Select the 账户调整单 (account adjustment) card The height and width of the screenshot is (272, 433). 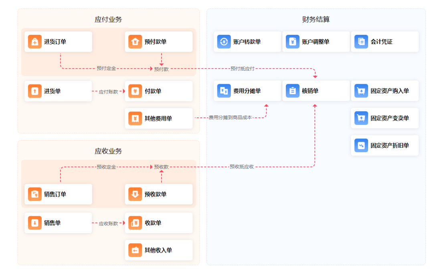(x=316, y=41)
